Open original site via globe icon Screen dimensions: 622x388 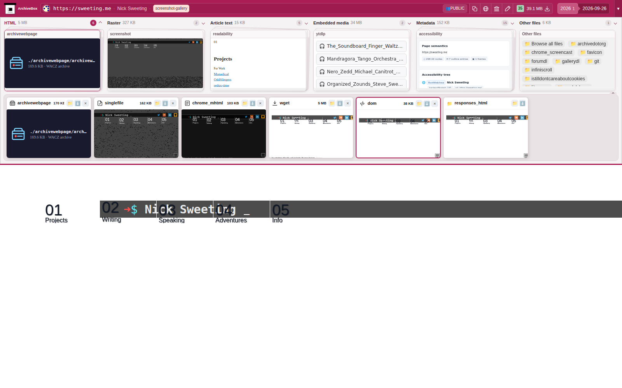click(x=486, y=9)
